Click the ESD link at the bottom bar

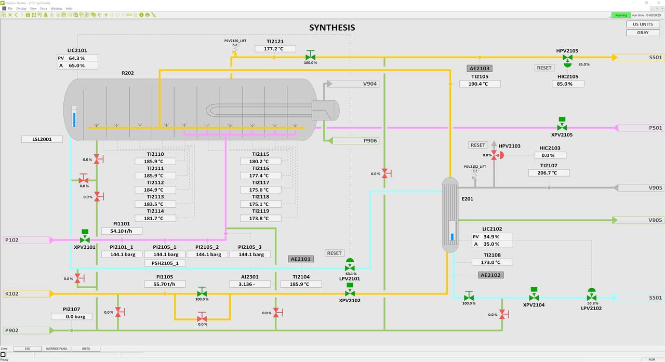[x=28, y=348]
